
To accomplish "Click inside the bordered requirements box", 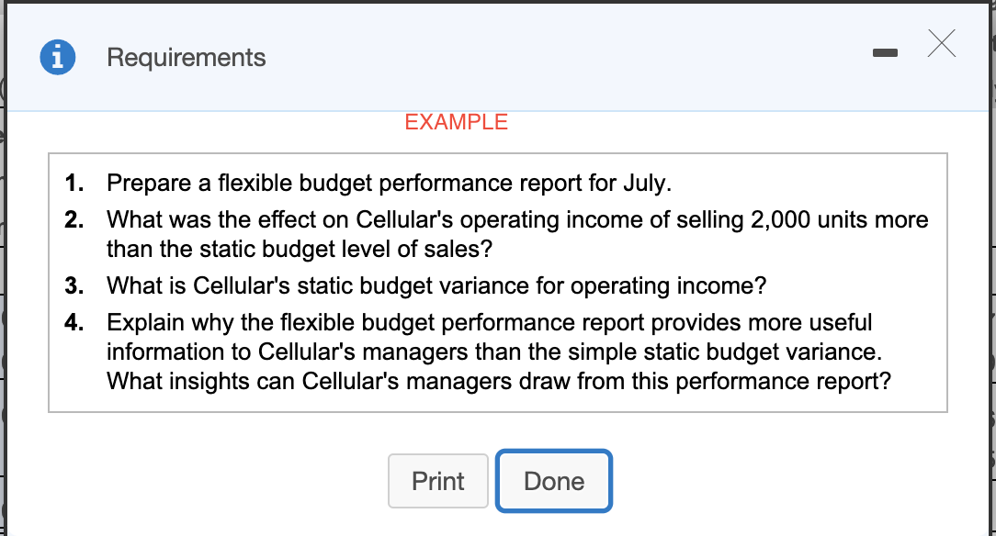I will 498,280.
